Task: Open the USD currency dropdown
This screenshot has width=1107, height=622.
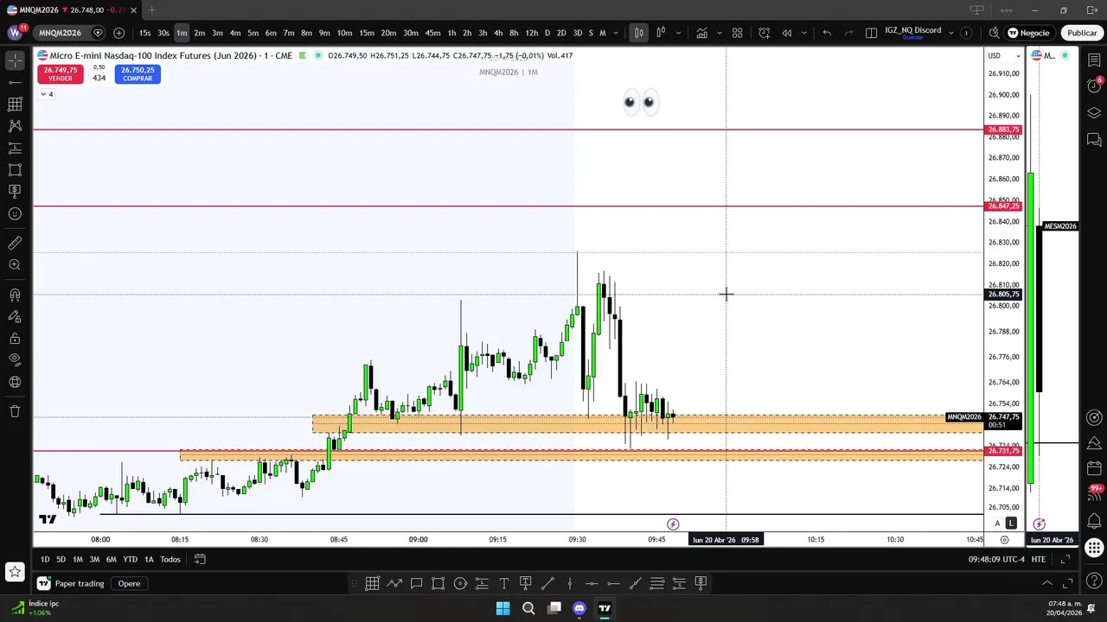Action: click(1004, 55)
